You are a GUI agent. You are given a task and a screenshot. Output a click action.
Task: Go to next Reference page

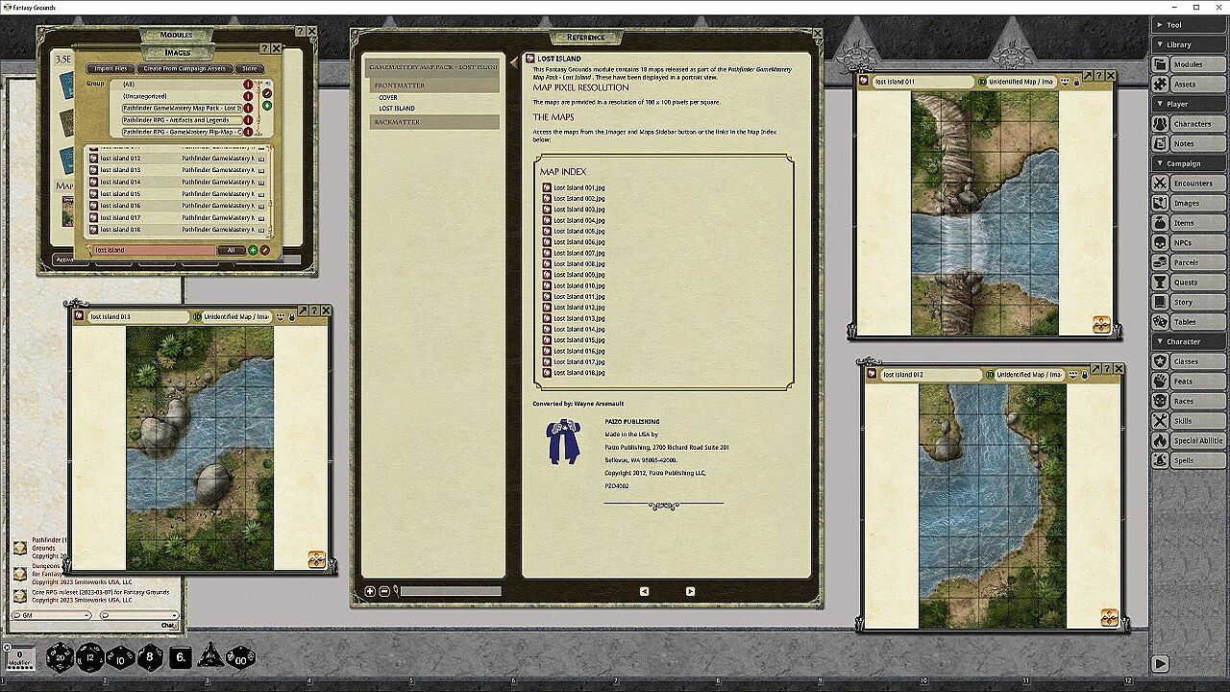click(690, 591)
